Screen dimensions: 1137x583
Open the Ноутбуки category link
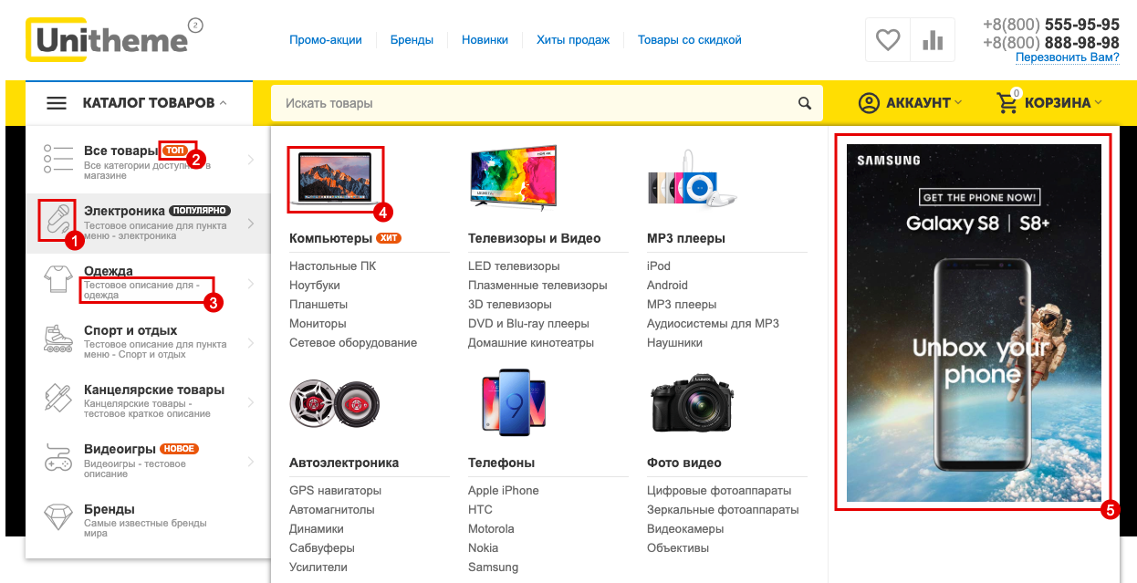[314, 285]
